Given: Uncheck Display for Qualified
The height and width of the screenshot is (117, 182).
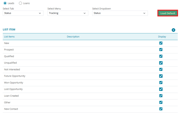Looking at the screenshot, I should pyautogui.click(x=161, y=56).
